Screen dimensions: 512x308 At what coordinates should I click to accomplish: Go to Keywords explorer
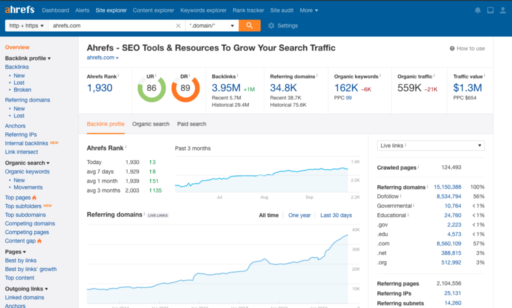click(203, 10)
